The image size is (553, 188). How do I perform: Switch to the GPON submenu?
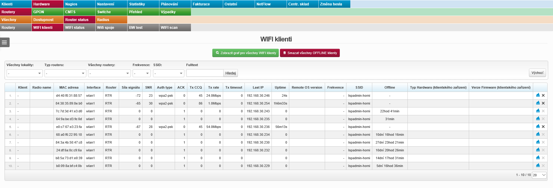[x=48, y=12]
